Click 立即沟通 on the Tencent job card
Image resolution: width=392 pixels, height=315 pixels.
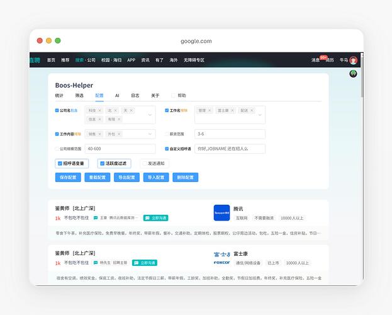[x=156, y=218]
